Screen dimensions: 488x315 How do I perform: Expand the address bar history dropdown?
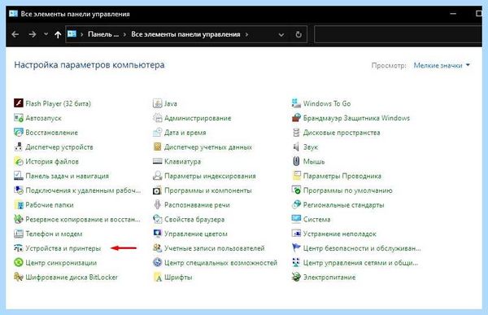coord(281,34)
